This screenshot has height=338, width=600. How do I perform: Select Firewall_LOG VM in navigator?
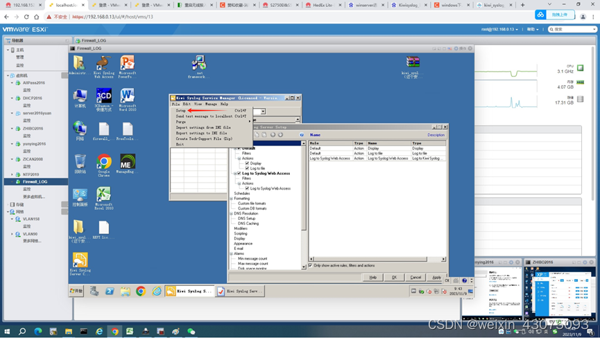35,182
